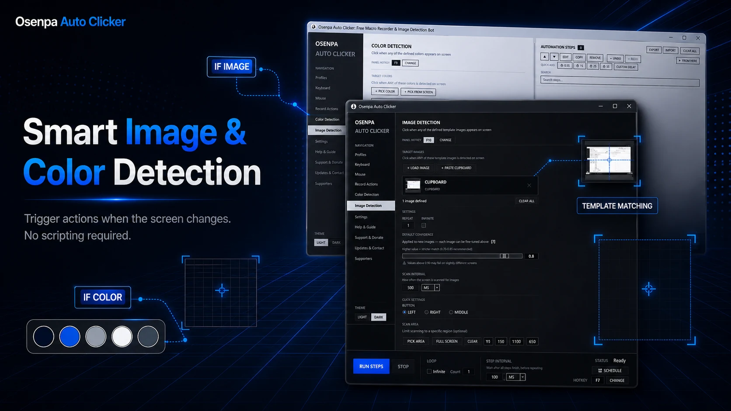Open the Schedule dialog via calendar icon
The image size is (731, 411).
(610, 370)
